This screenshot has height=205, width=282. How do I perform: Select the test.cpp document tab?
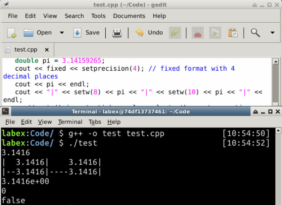(x=26, y=50)
